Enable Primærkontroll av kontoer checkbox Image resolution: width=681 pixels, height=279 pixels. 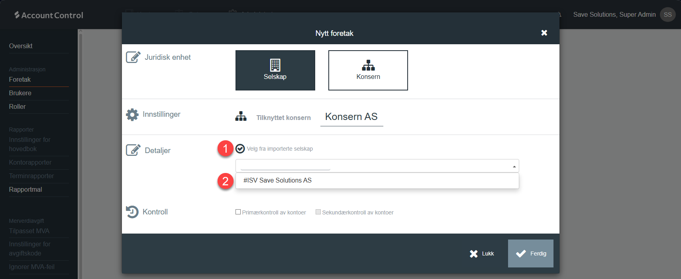238,212
